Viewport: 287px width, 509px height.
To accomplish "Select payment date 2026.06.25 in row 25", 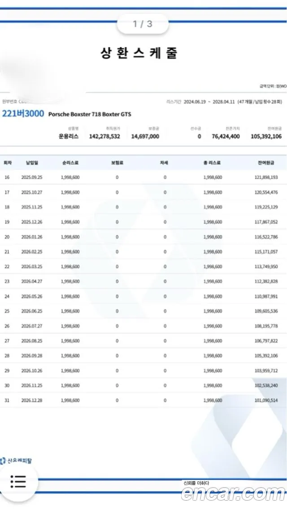I will 32,311.
